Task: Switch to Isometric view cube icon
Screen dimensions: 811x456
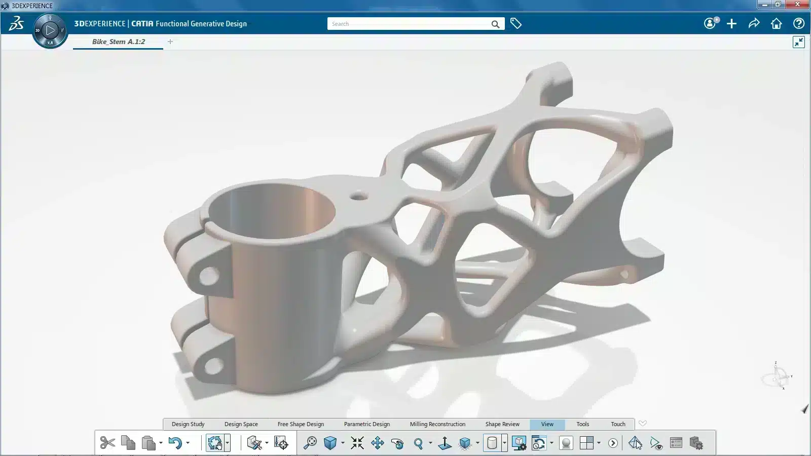Action: click(x=330, y=443)
